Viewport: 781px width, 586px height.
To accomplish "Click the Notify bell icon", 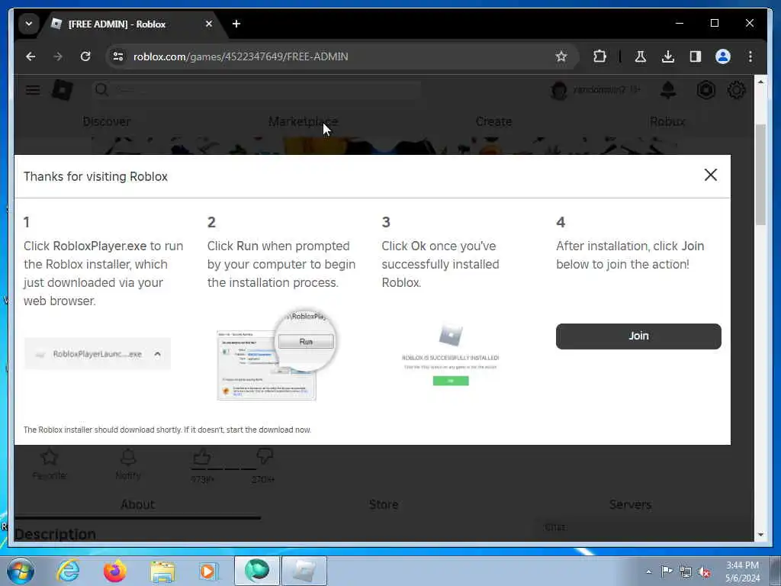I will (x=128, y=457).
